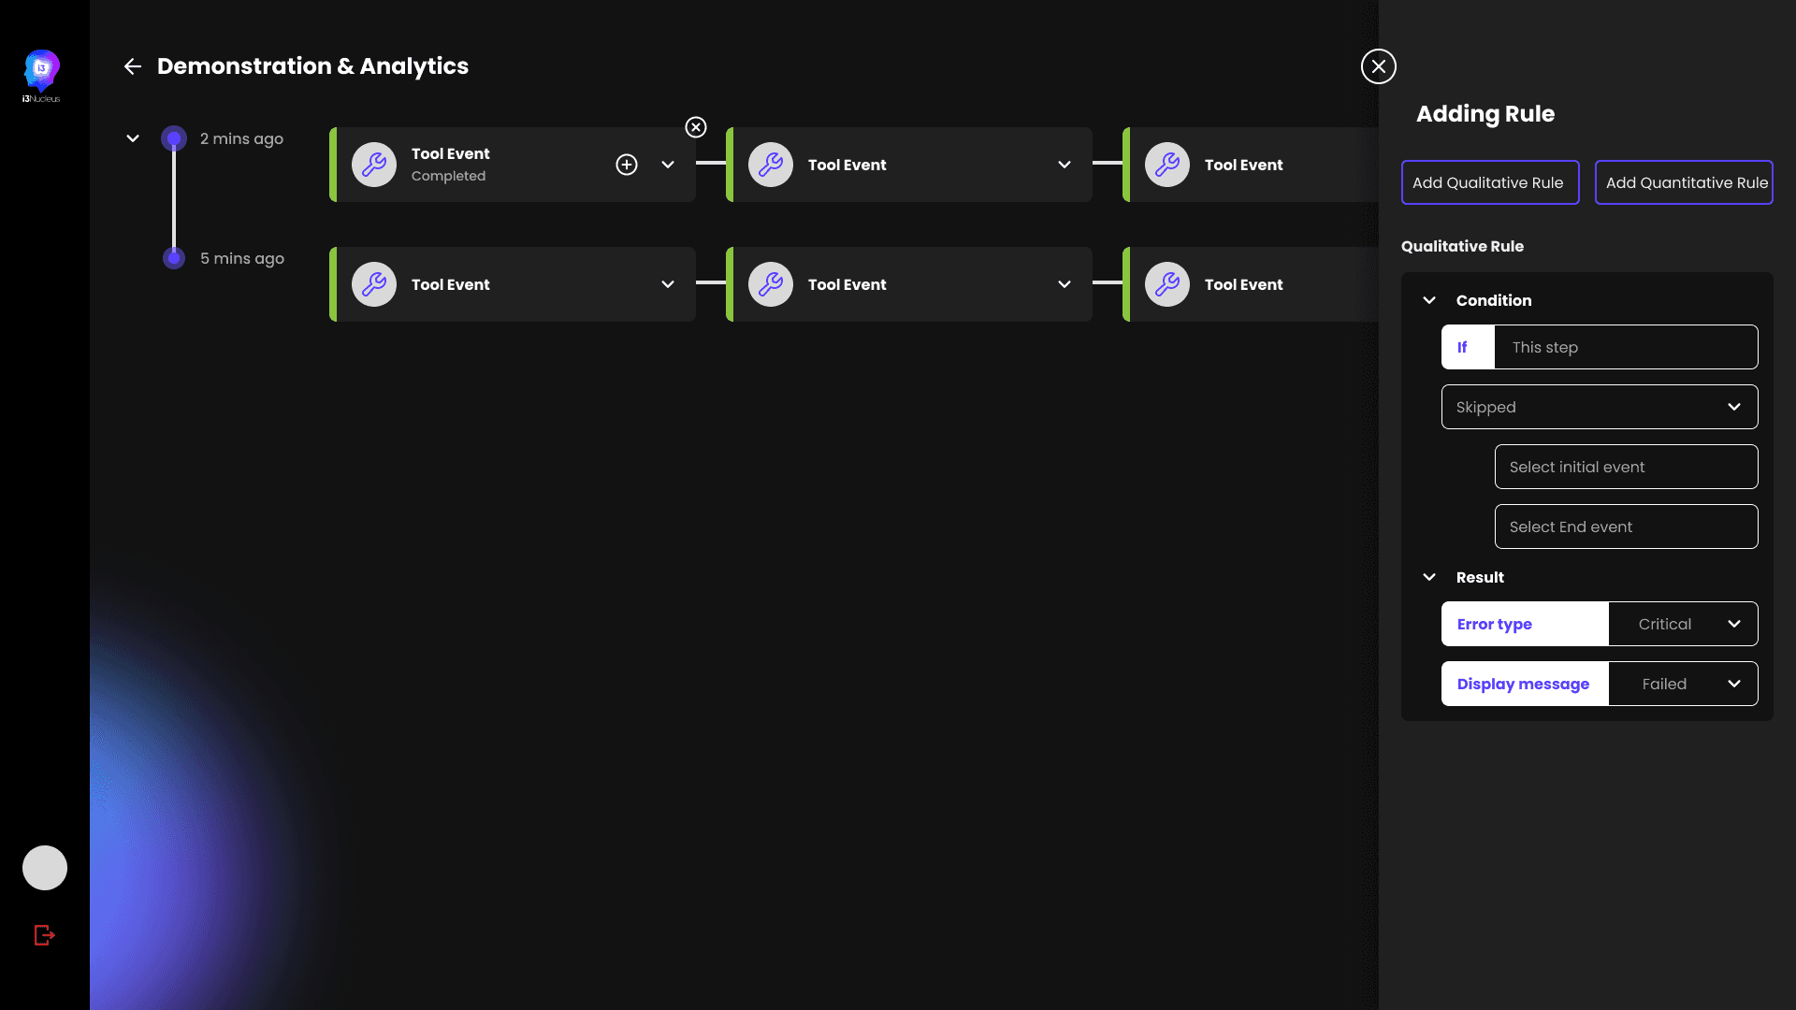The width and height of the screenshot is (1796, 1010).
Task: Click the '5 mins ago' label
Action: click(241, 258)
